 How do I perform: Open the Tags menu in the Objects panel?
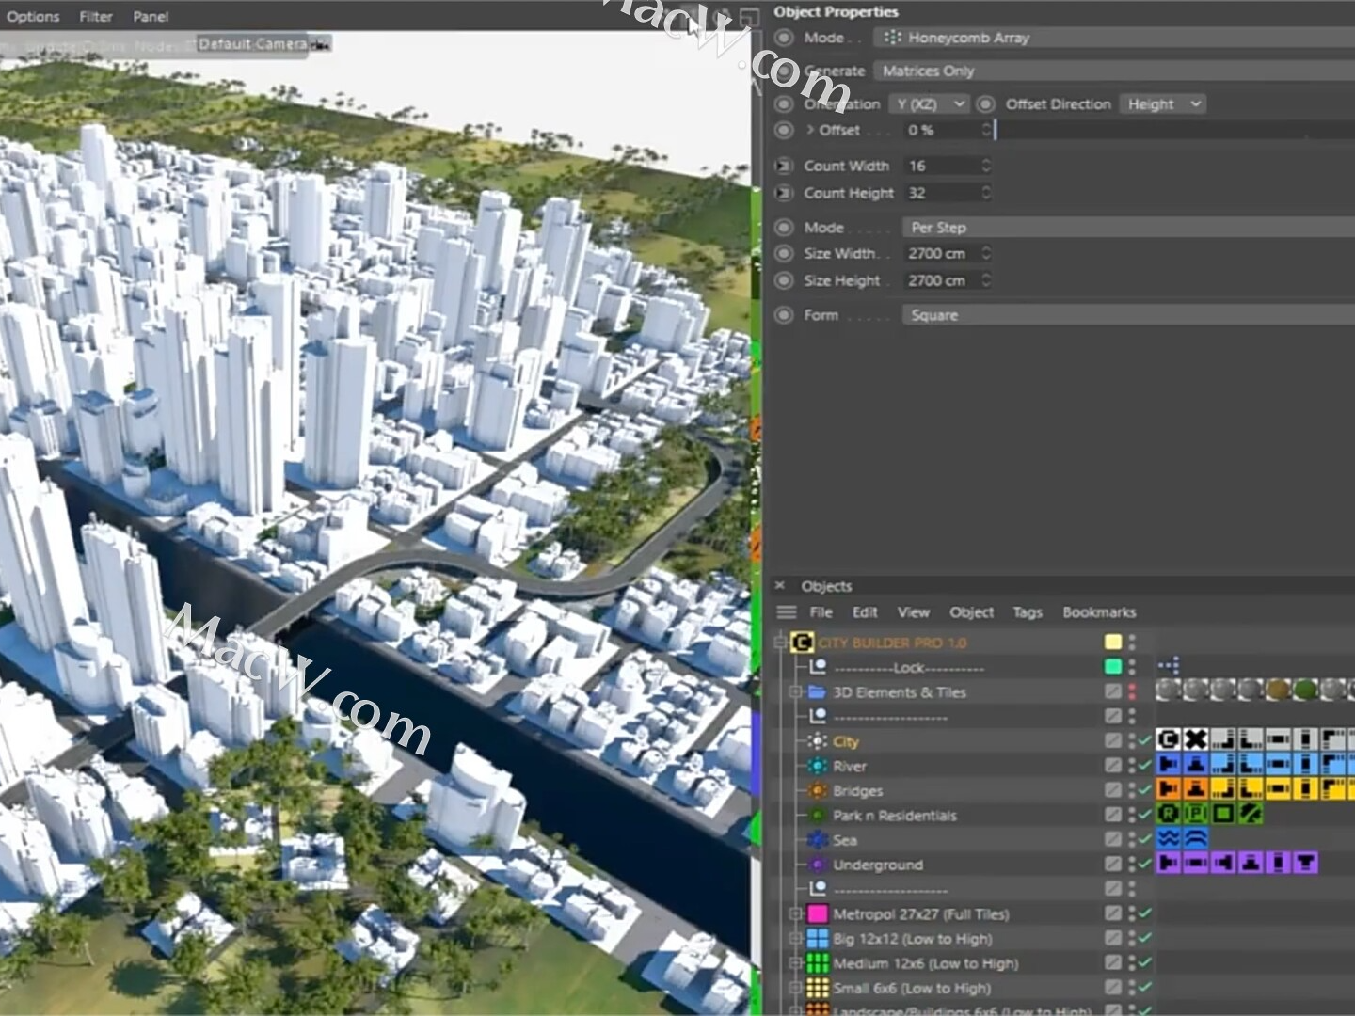point(1028,611)
